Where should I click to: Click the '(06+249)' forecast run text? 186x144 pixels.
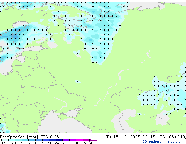[x=177, y=137]
